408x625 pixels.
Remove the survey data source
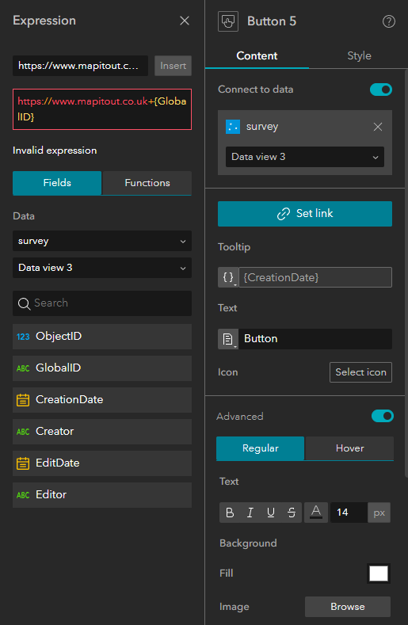(x=378, y=127)
